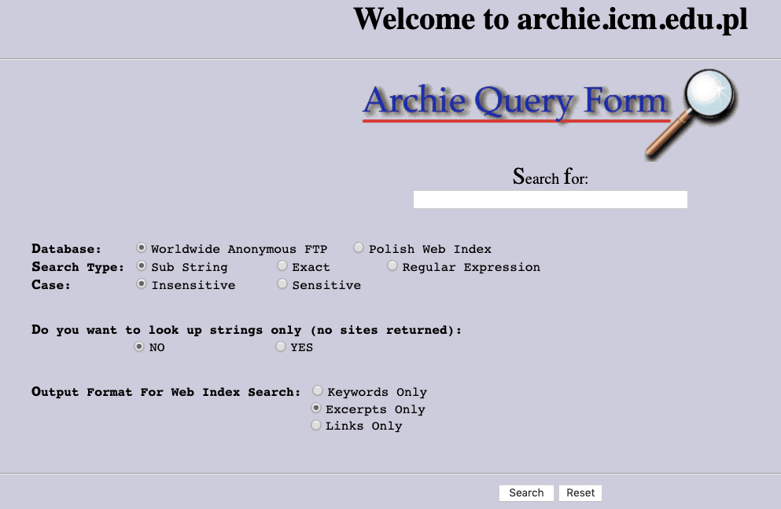The width and height of the screenshot is (781, 509).
Task: Select Worldwide Anonymous FTP database
Action: click(142, 248)
